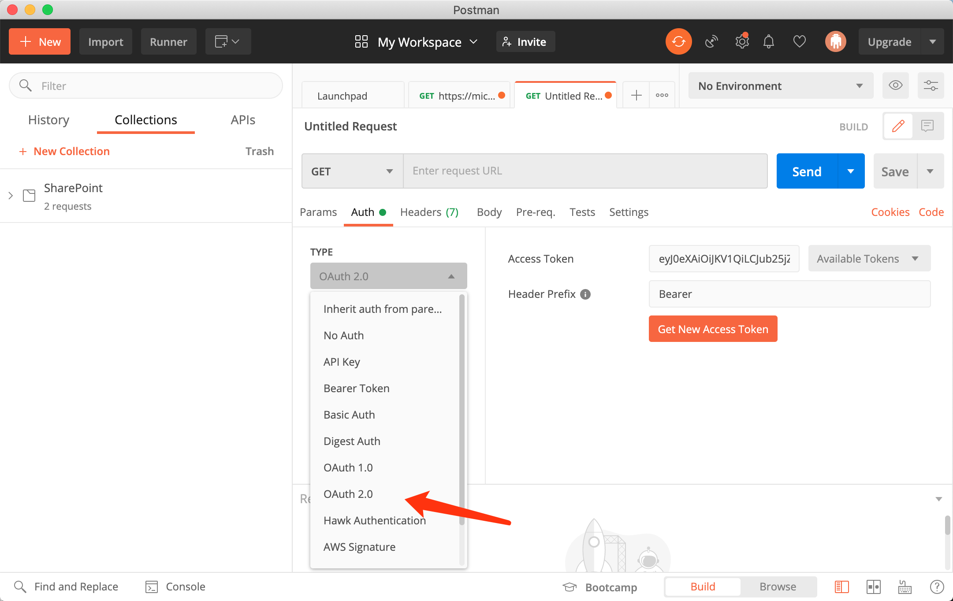Toggle sidebar layout icon in status bar

[x=841, y=587]
